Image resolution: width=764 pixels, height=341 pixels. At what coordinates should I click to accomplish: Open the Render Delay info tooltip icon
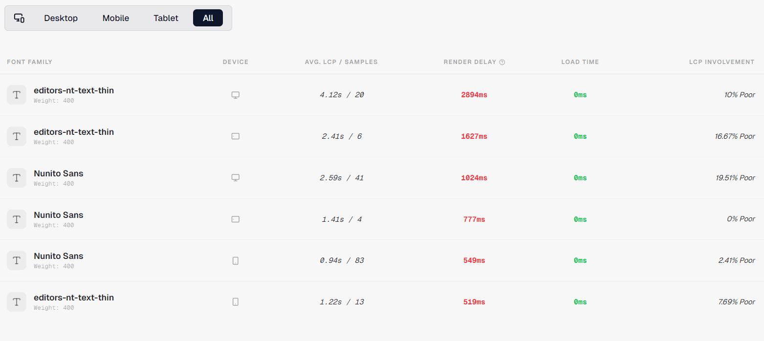[x=502, y=62]
